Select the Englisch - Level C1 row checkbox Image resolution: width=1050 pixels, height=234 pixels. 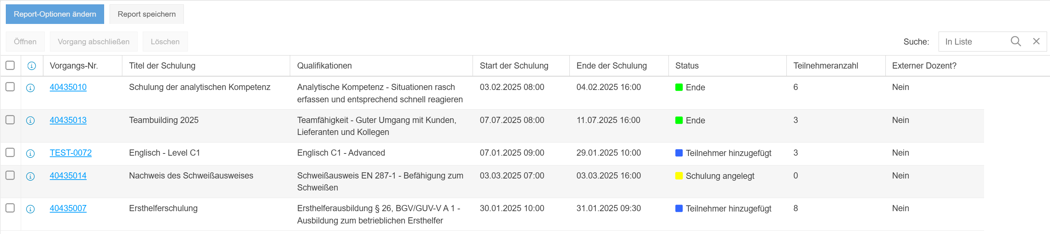(10, 152)
